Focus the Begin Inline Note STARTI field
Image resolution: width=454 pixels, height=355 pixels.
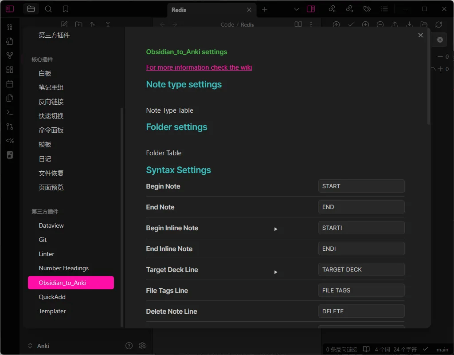tap(361, 228)
